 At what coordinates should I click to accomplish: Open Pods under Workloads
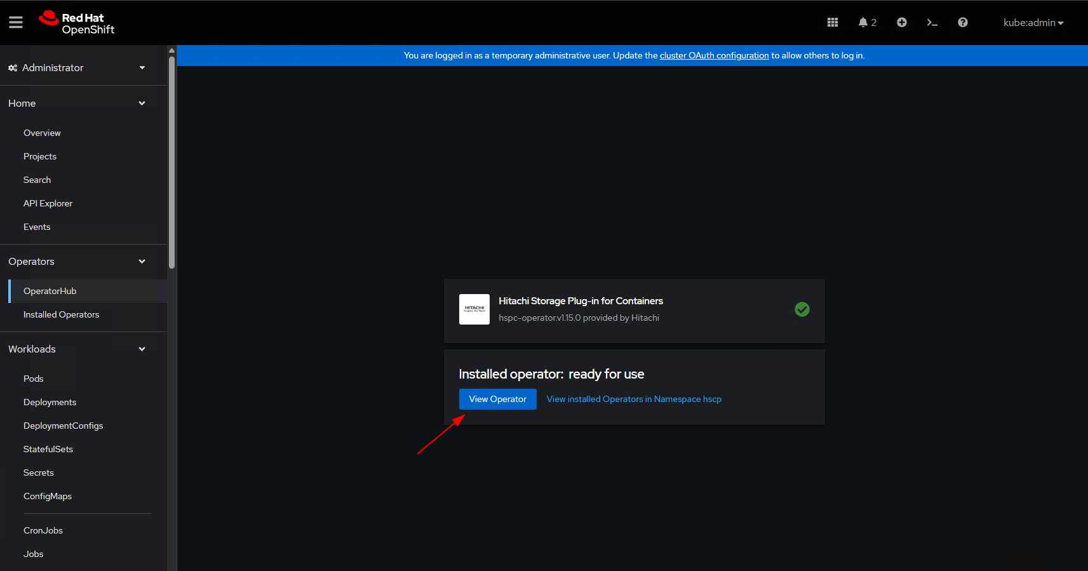tap(33, 379)
